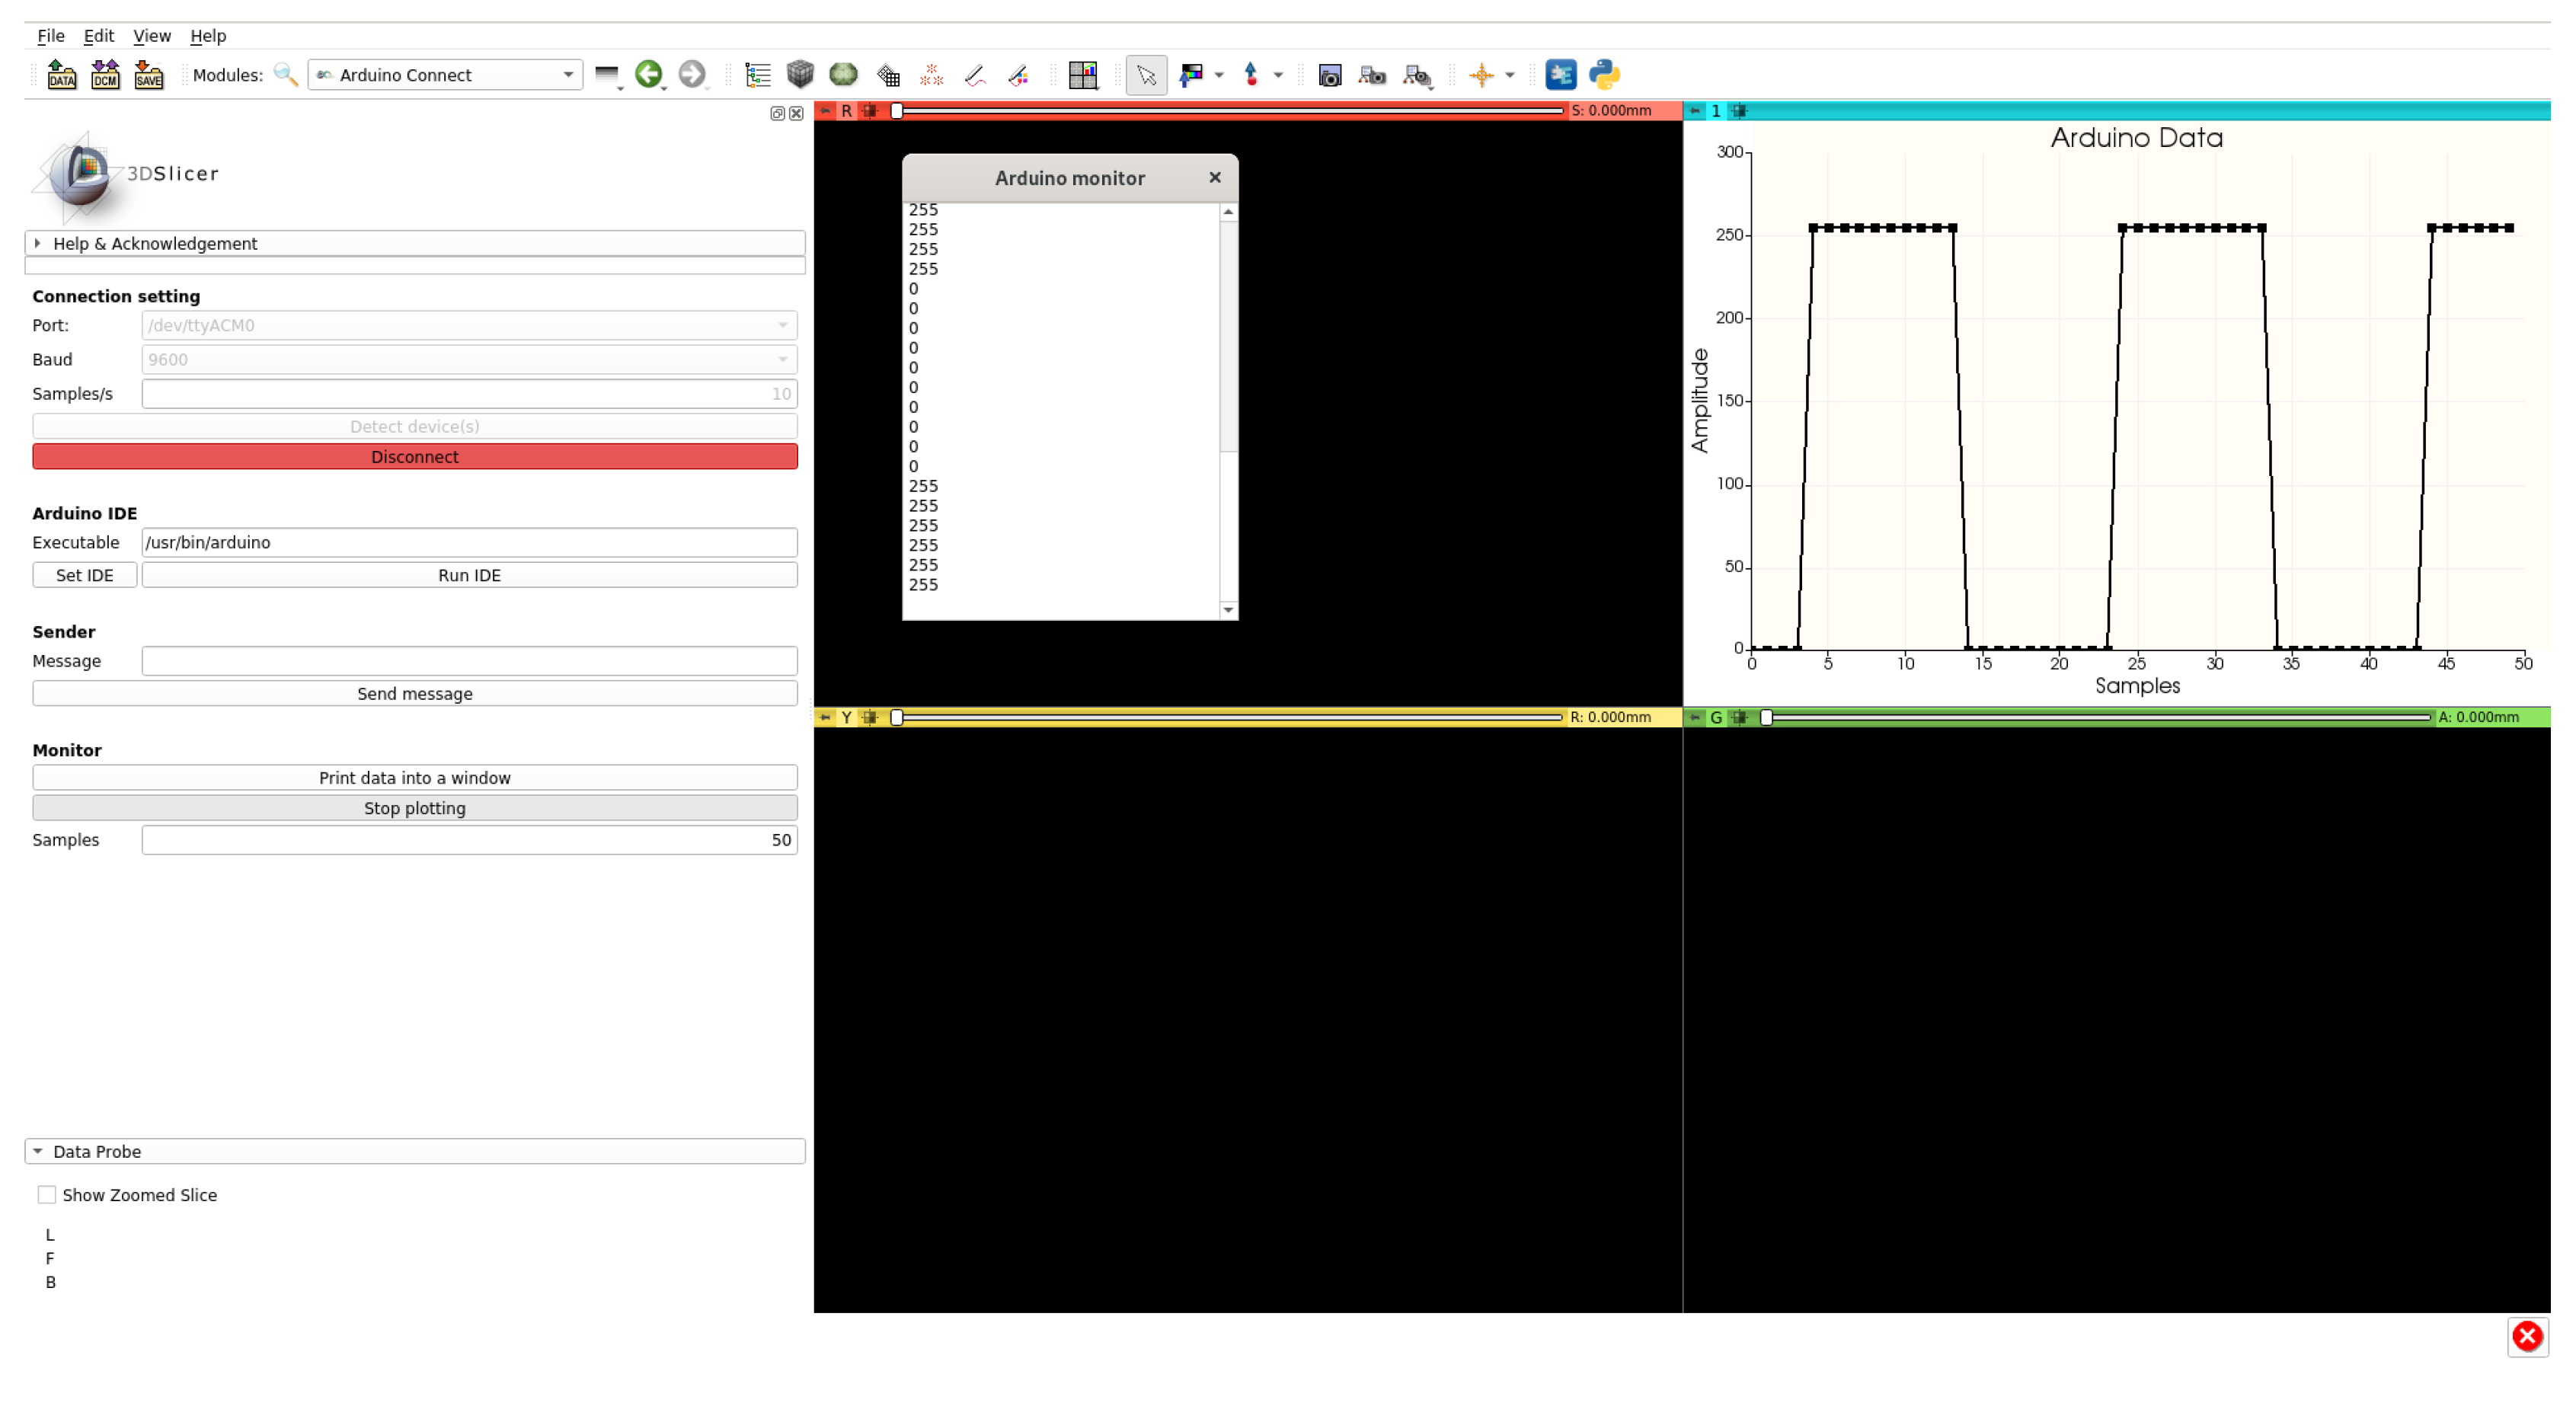Toggle the pin icon on red slice view

825,111
